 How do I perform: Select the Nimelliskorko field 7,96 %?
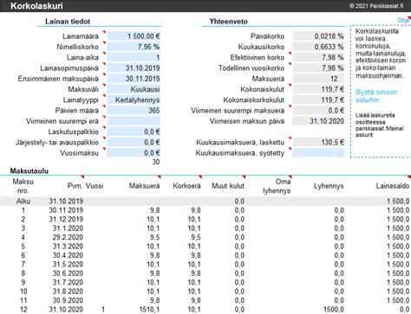pos(134,47)
